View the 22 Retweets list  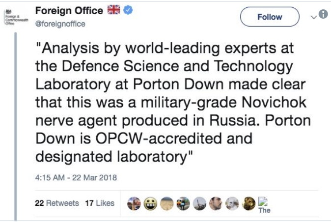pos(57,203)
